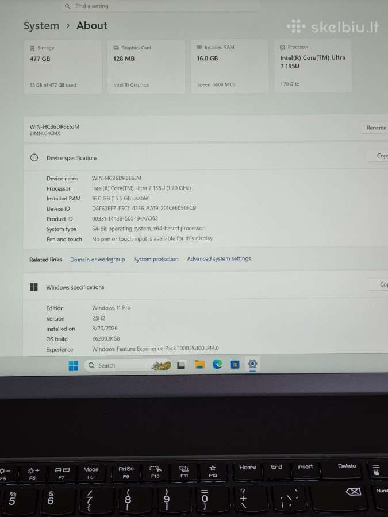This screenshot has height=517, width=388.
Task: Open the Storage 477 GB card
Action: click(x=63, y=67)
